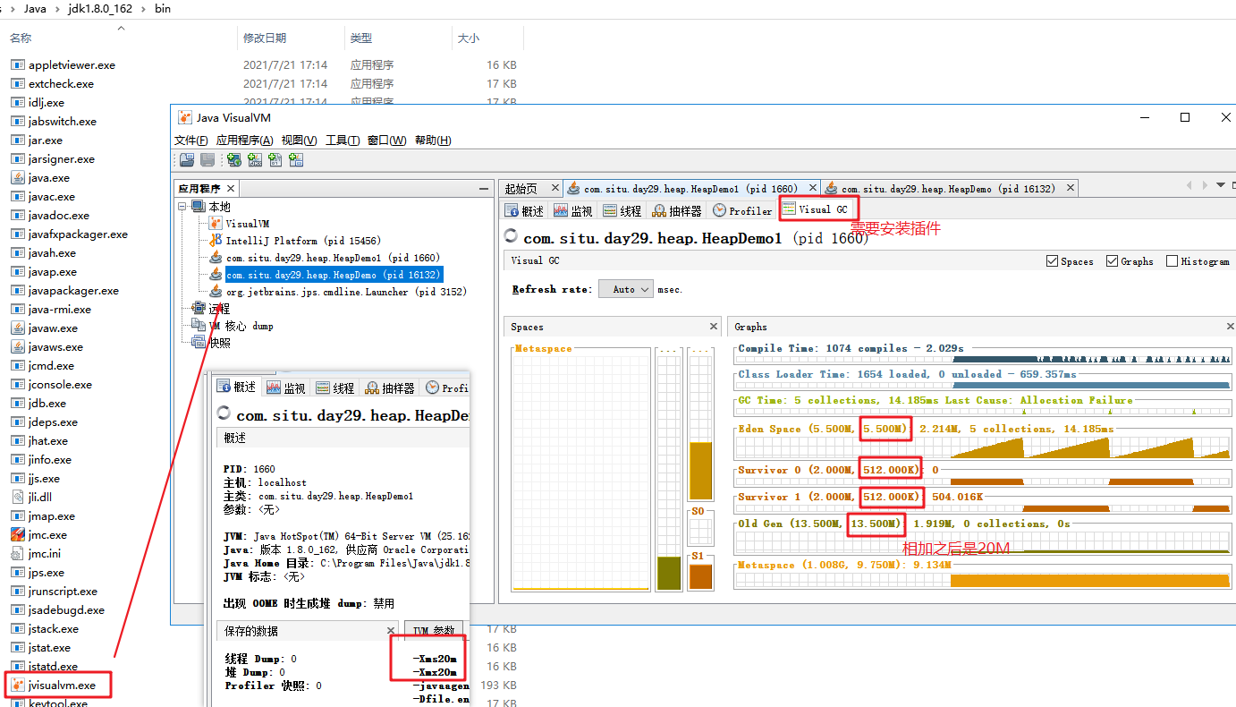Sort Explorer files by 大小 column
The height and width of the screenshot is (707, 1236).
pyautogui.click(x=469, y=38)
